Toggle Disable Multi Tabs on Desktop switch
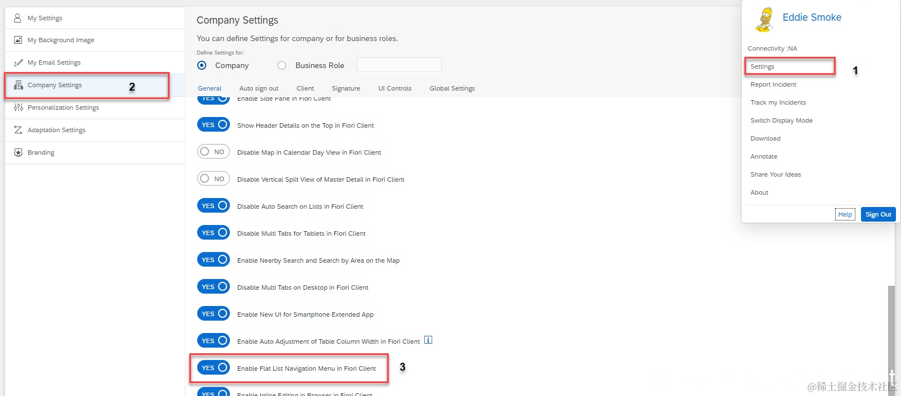This screenshot has height=396, width=901. click(214, 286)
